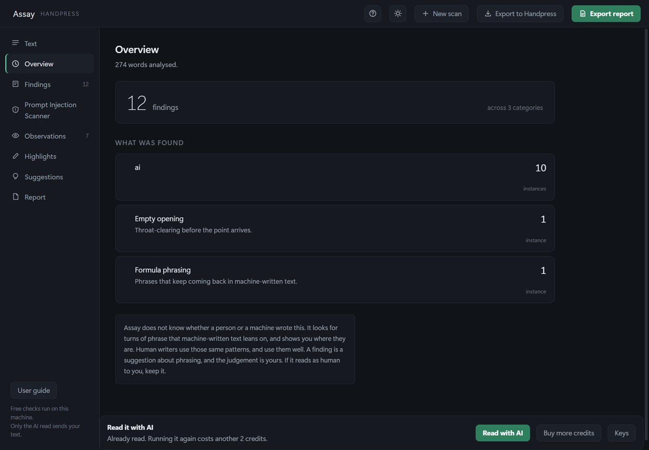Open the User guide

pos(34,391)
